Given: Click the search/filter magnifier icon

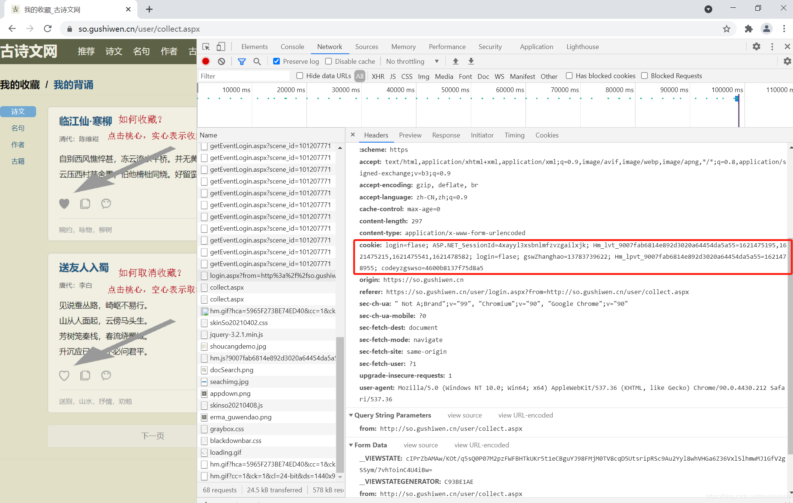Looking at the screenshot, I should (x=258, y=62).
